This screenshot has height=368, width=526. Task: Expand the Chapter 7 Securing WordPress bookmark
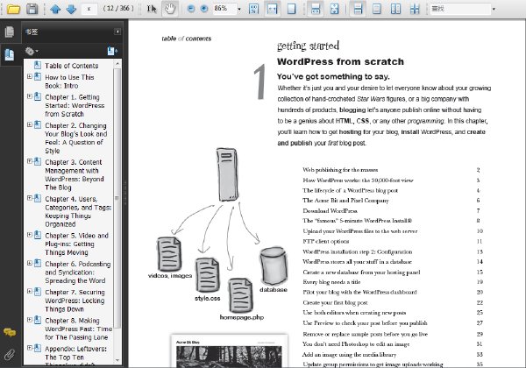click(30, 292)
